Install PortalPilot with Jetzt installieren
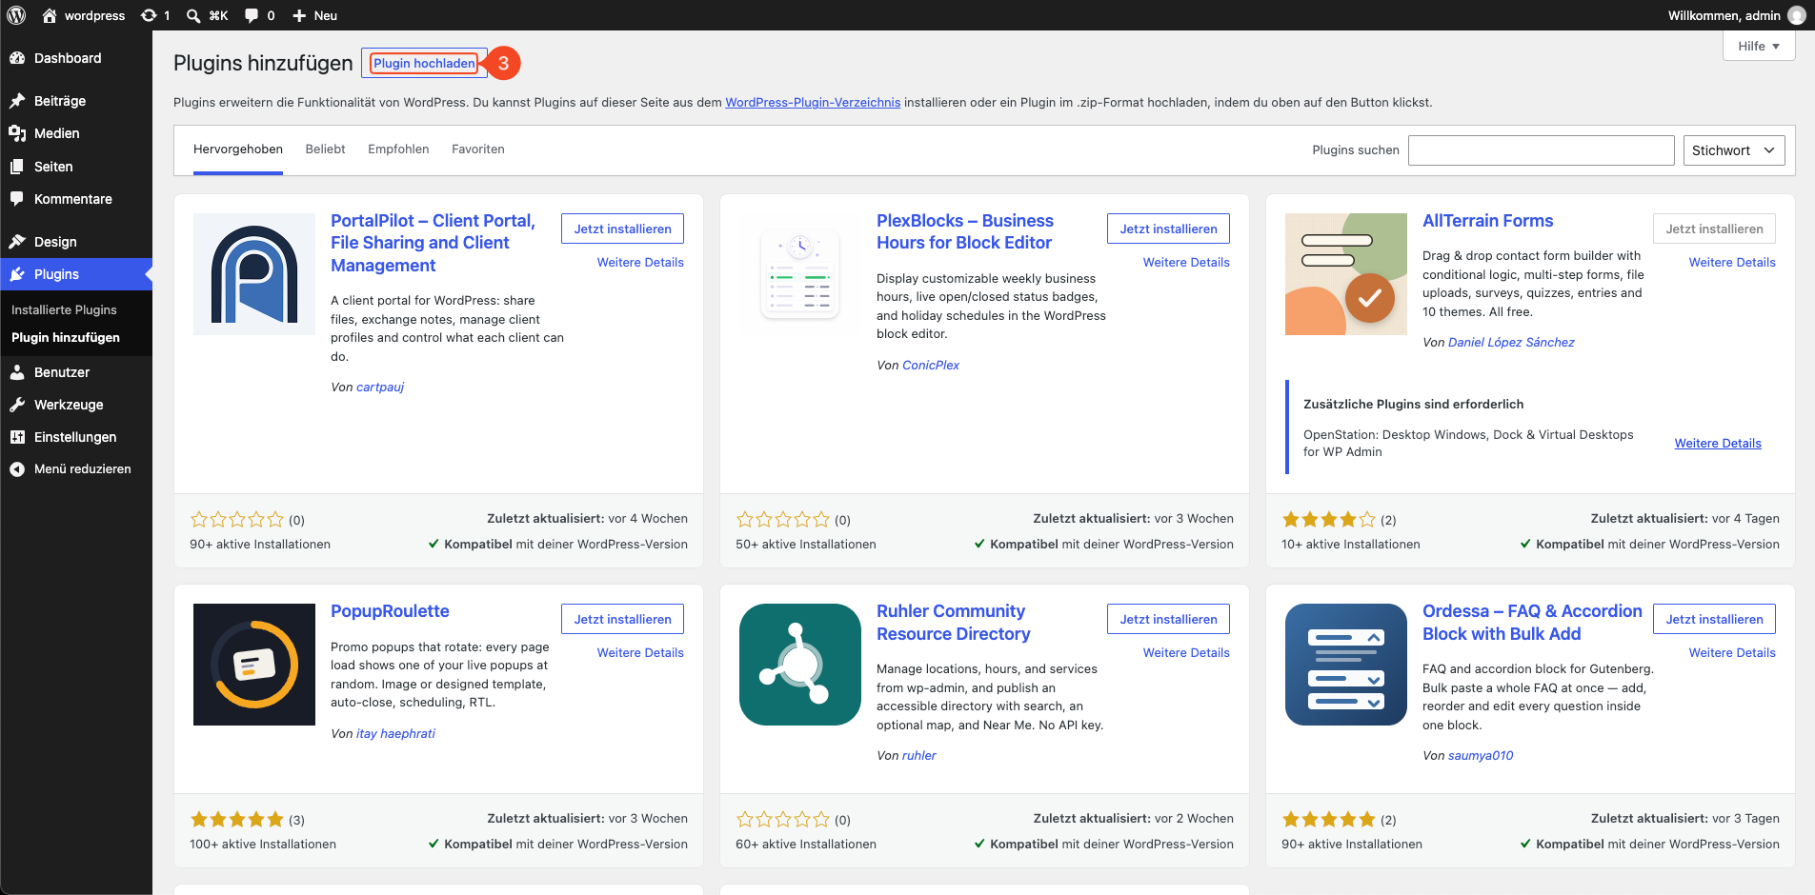This screenshot has width=1815, height=895. 622,229
